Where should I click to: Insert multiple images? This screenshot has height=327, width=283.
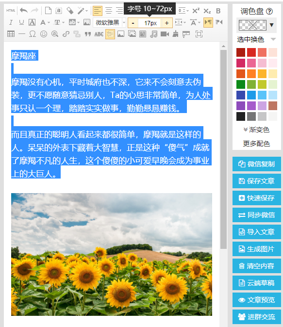132,34
